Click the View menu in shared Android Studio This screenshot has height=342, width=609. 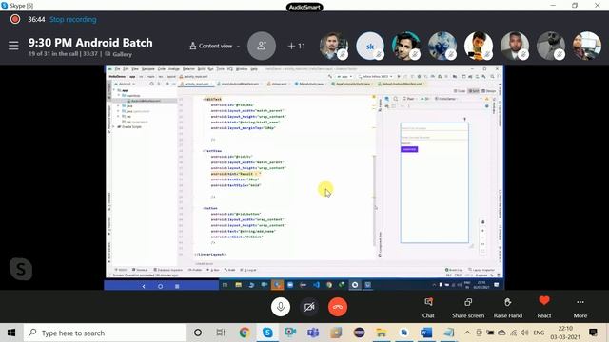pos(135,69)
